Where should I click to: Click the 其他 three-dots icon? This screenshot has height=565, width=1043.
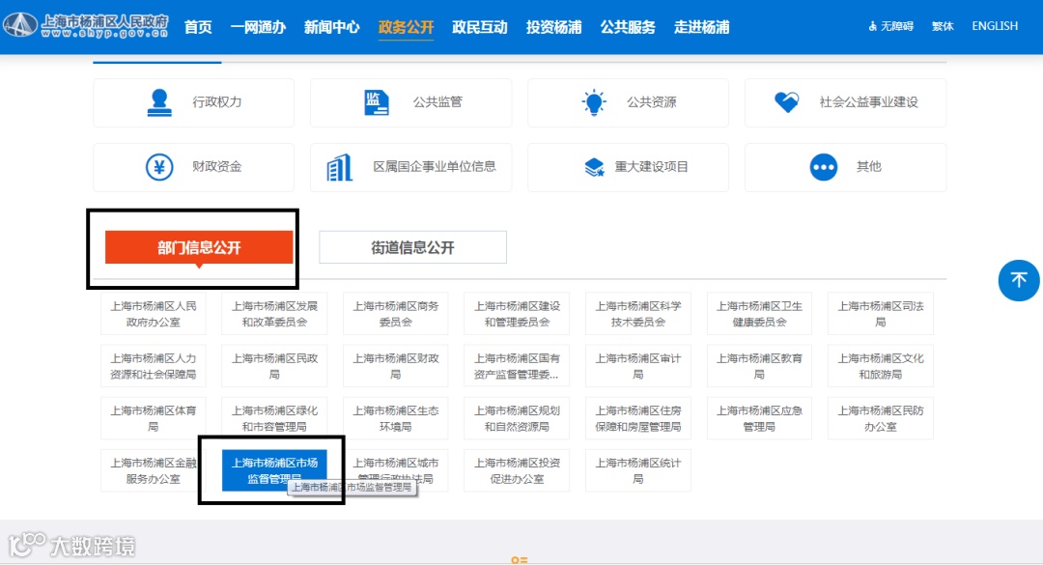[824, 167]
